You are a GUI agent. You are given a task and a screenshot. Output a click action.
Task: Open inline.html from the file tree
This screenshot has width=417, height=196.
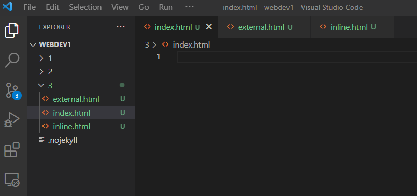tap(81, 126)
